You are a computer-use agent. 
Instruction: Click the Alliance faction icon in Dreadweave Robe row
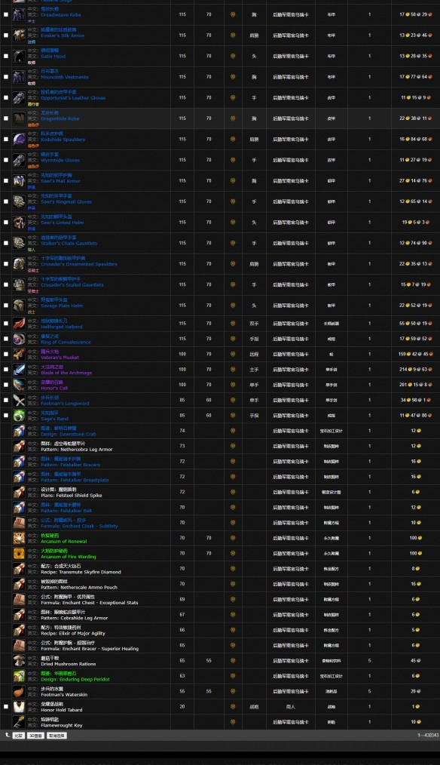coord(232,14)
